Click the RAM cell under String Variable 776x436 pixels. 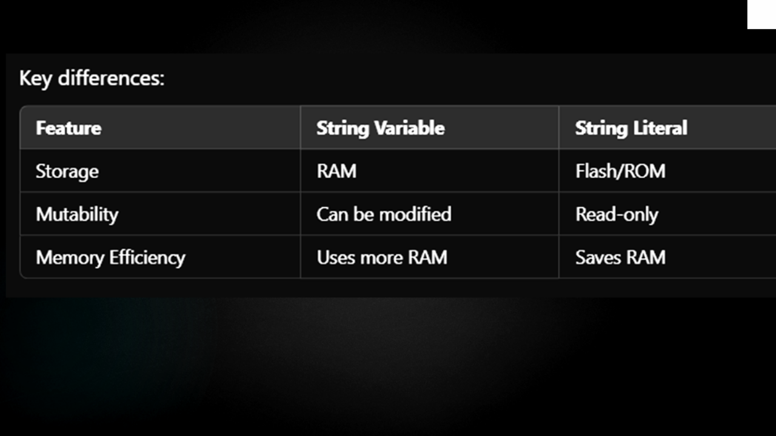coord(336,171)
